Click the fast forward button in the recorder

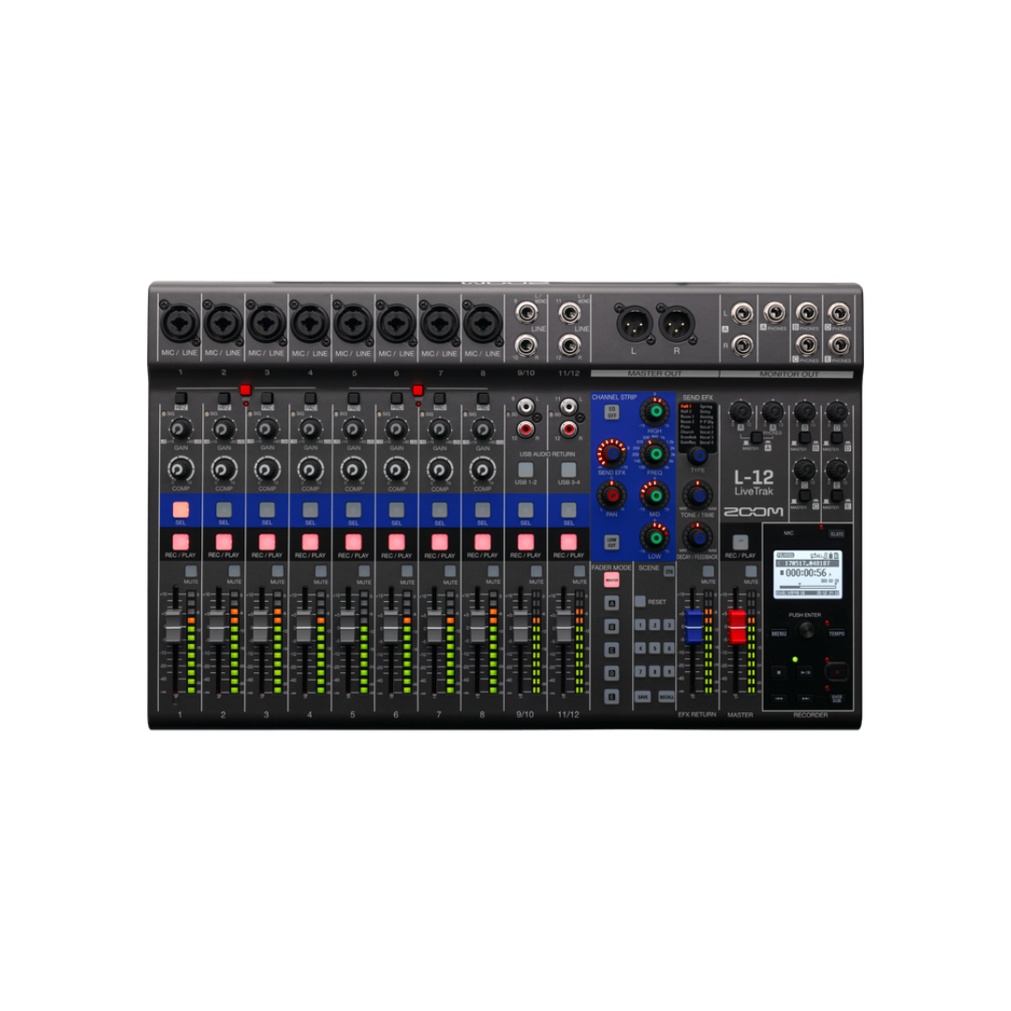coord(805,698)
